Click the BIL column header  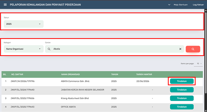(x=5, y=74)
